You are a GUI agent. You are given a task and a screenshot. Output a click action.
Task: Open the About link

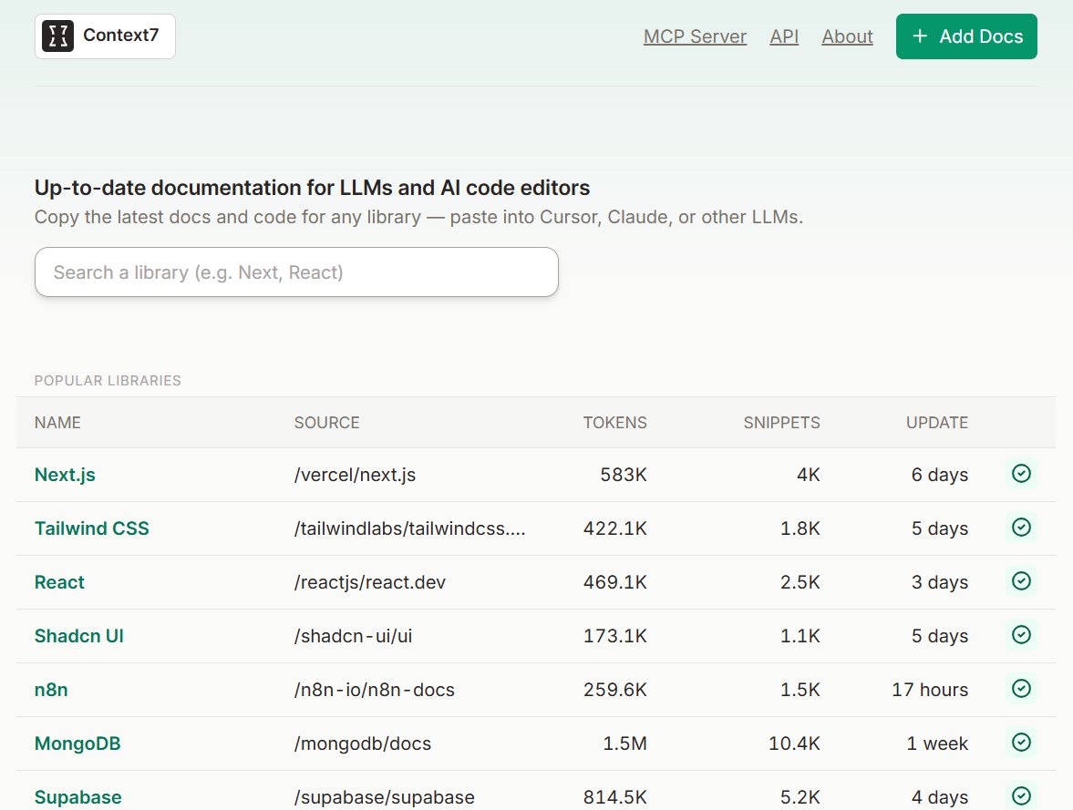[847, 36]
